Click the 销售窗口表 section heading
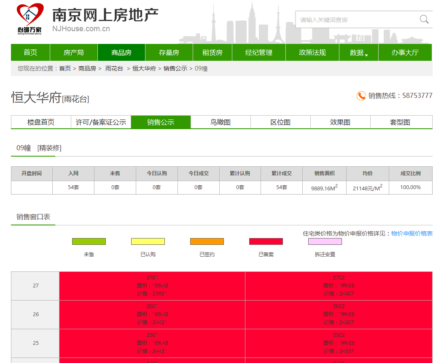Viewport: 433px width, 363px height. coord(33,217)
